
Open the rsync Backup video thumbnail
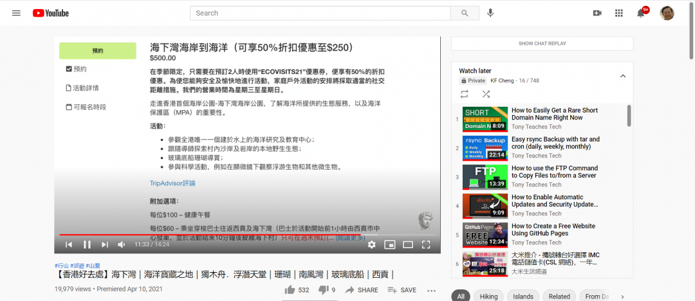tap(485, 148)
